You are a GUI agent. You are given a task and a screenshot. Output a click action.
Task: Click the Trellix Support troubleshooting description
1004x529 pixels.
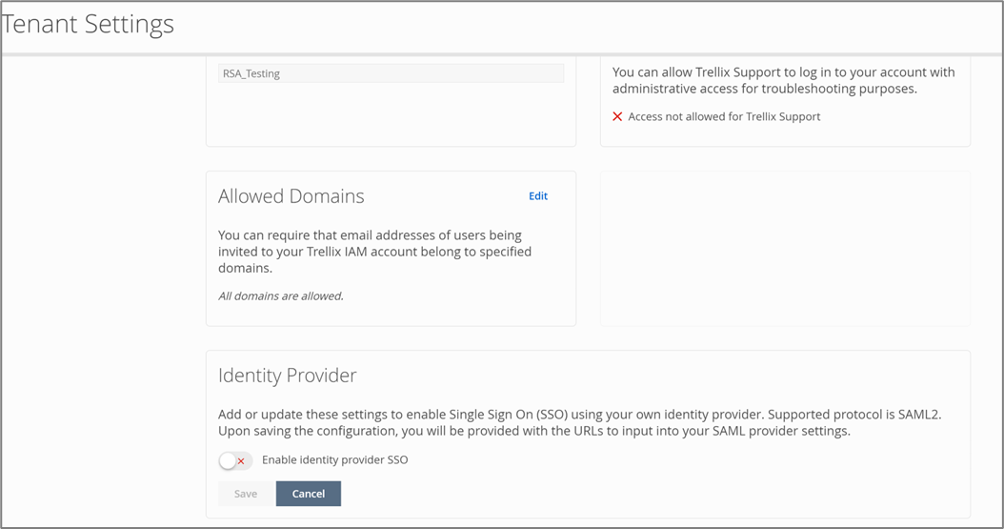(783, 80)
